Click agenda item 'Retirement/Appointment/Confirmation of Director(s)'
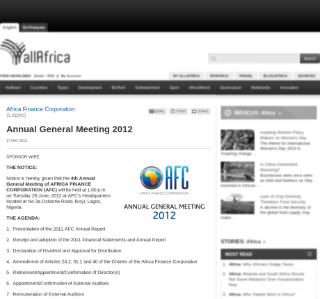 coord(66,273)
